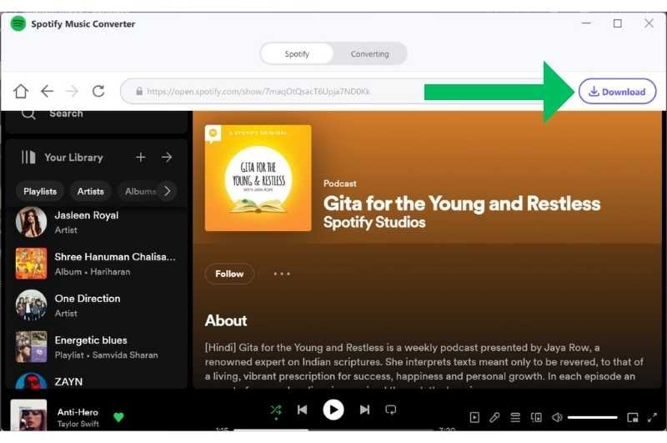Maximize the Spotify Music Converter window
The image size is (667, 443).
click(x=618, y=23)
